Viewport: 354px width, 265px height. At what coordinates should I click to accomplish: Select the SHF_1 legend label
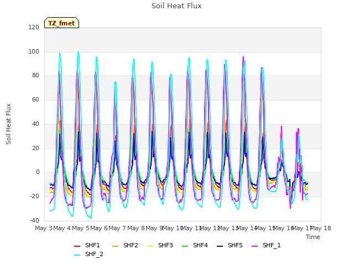point(272,245)
